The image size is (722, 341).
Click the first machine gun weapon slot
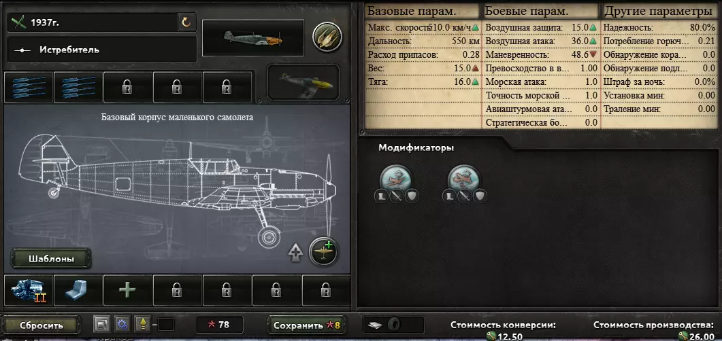tap(29, 87)
